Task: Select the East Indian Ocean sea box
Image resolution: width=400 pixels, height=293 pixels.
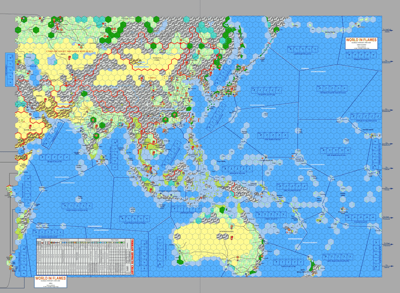Action: click(135, 219)
